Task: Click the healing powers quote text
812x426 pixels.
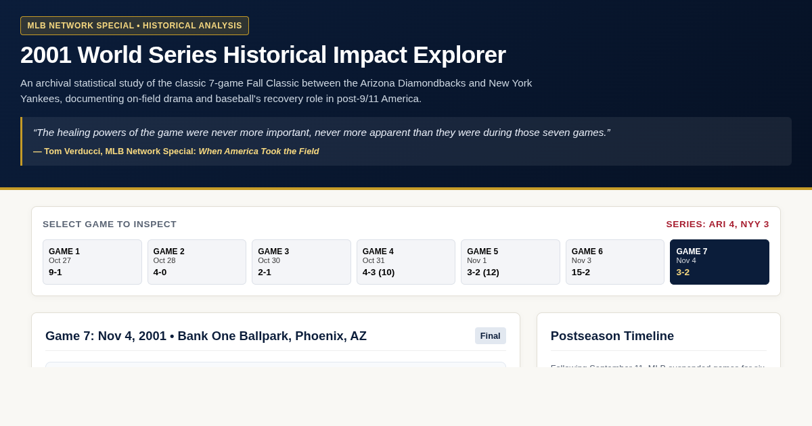Action: (x=321, y=133)
